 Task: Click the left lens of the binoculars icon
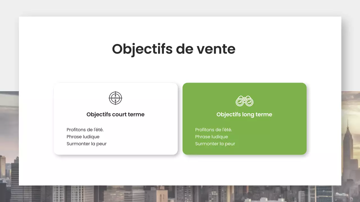coord(240,102)
